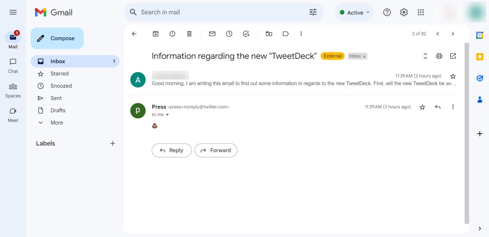
Task: Switch to Meet tab
Action: click(13, 115)
